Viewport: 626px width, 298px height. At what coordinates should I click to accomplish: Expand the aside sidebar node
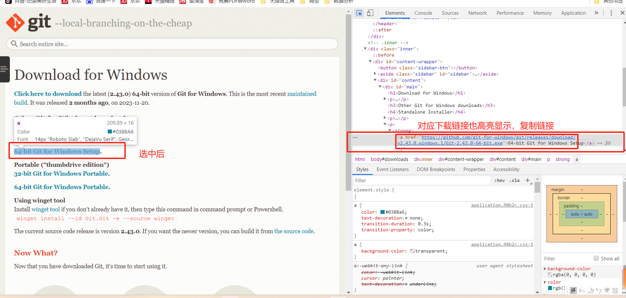(375, 74)
